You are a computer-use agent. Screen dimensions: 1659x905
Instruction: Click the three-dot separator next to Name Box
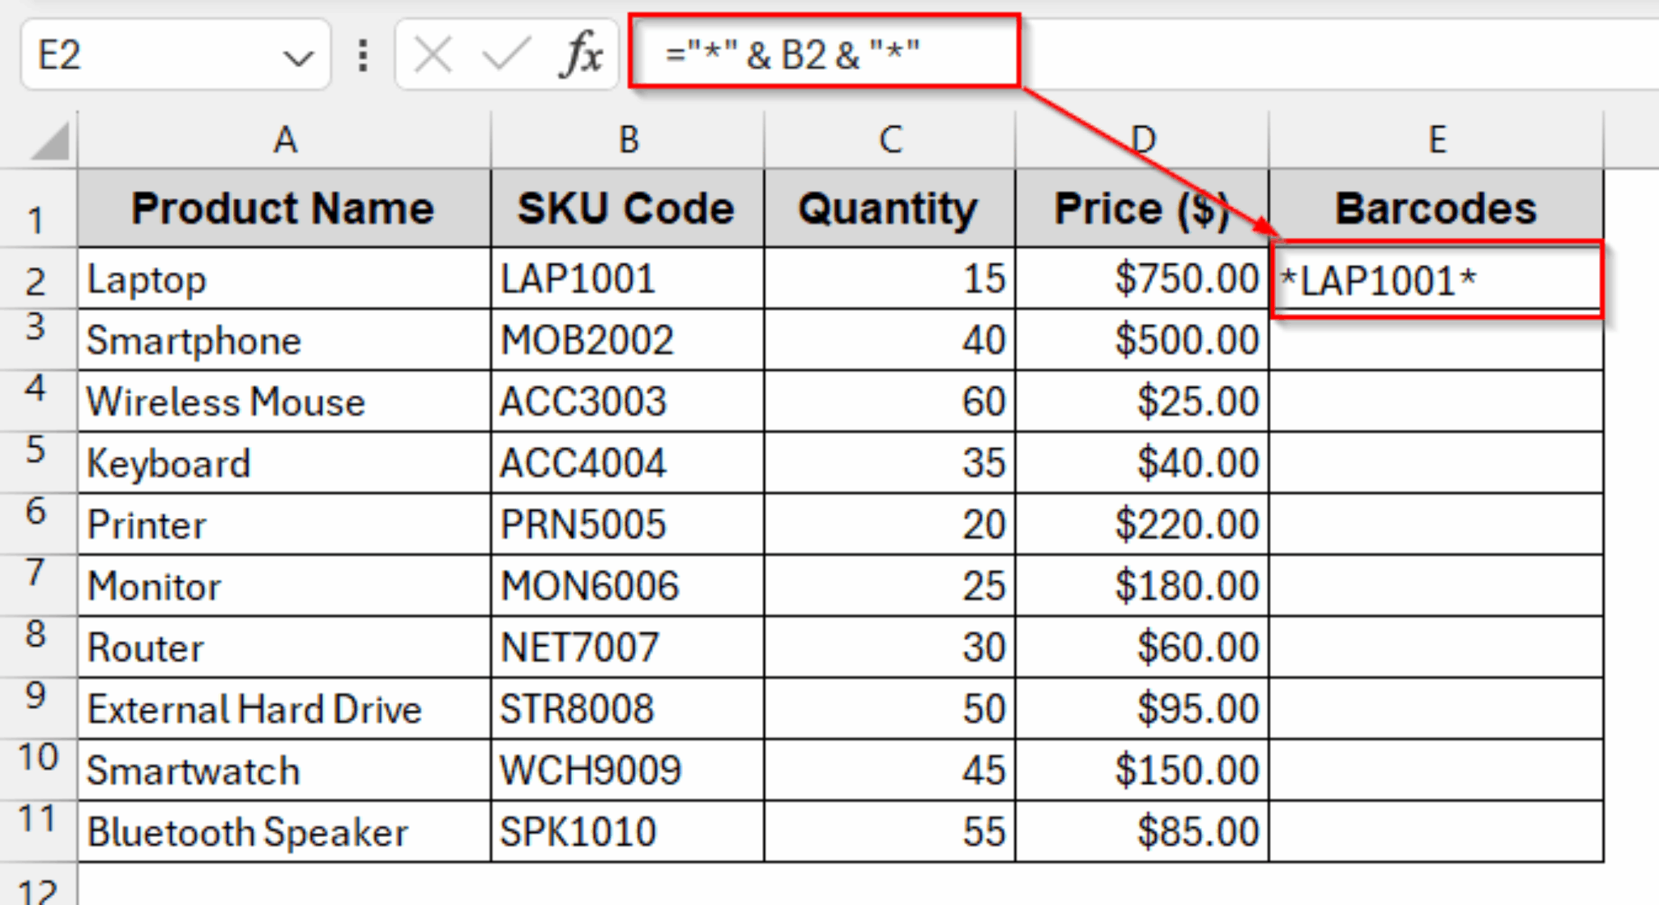click(x=362, y=53)
